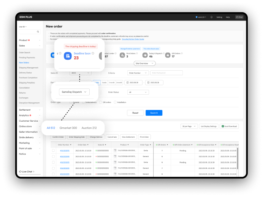The width and height of the screenshot is (263, 197).
Task: Click the Deadline Soon blue icon
Action: click(x=68, y=56)
